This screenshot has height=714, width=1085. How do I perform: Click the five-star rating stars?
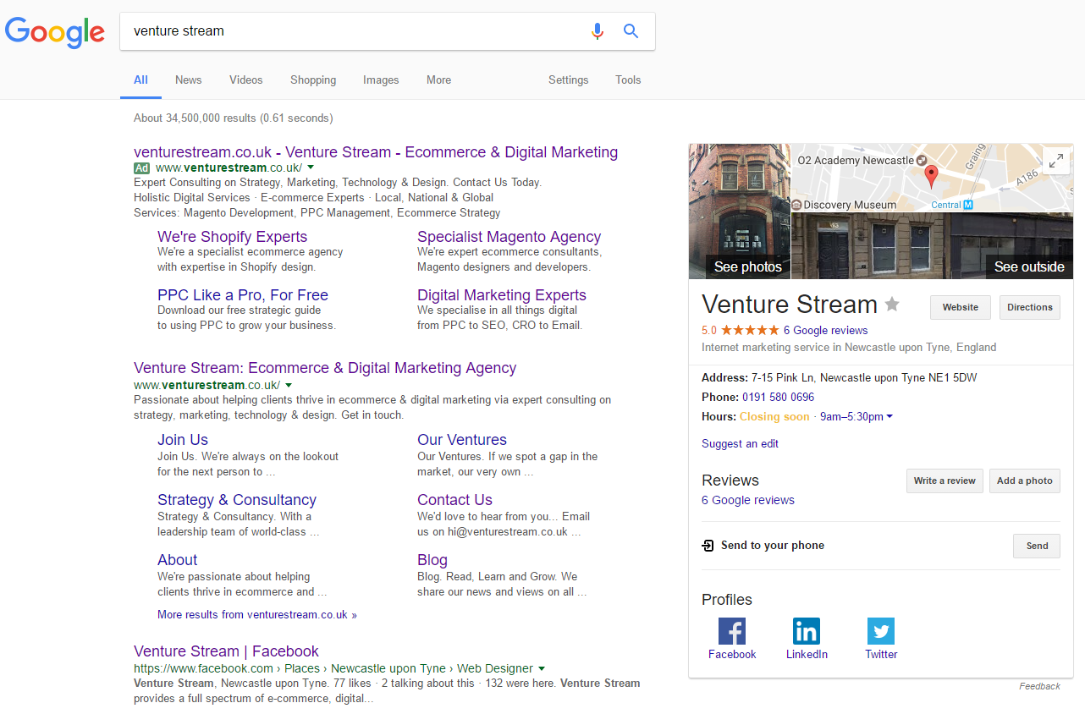click(x=750, y=331)
